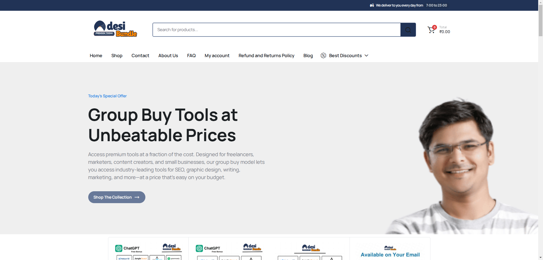
Task: Expand the Best Discounts dropdown
Action: (x=367, y=55)
